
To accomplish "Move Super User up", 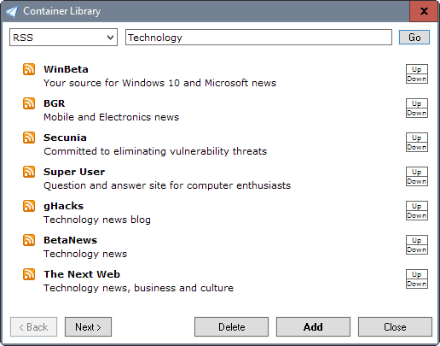I will tap(417, 172).
